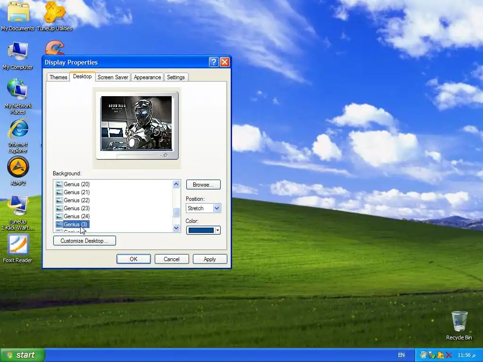Click the EN language bar indicator
Image resolution: width=483 pixels, height=362 pixels.
point(401,355)
